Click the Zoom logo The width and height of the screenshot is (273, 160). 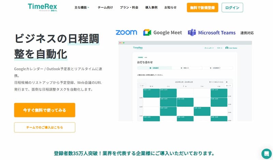coord(126,32)
